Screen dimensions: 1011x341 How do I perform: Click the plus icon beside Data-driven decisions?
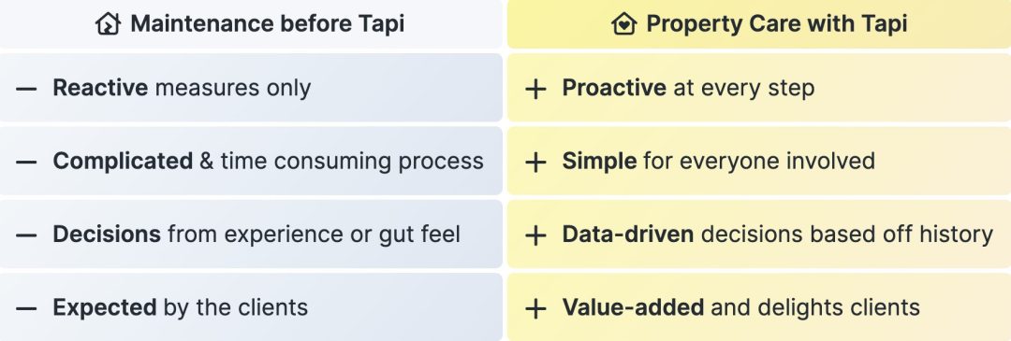point(535,234)
